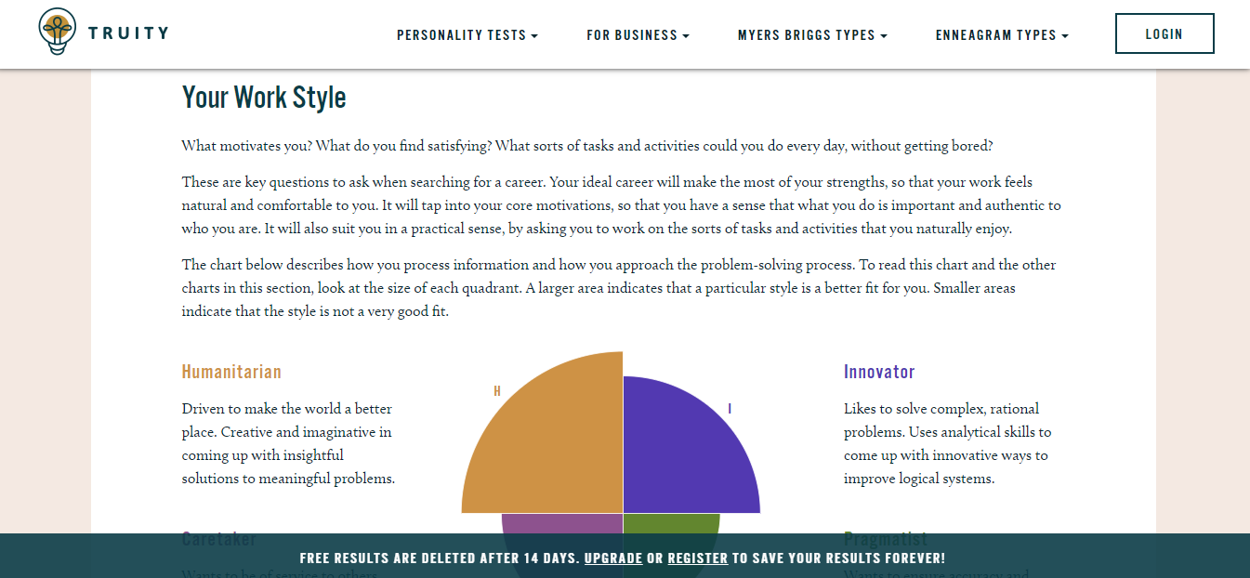Open the Myers Briggs Types dropdown
This screenshot has width=1250, height=578.
812,35
